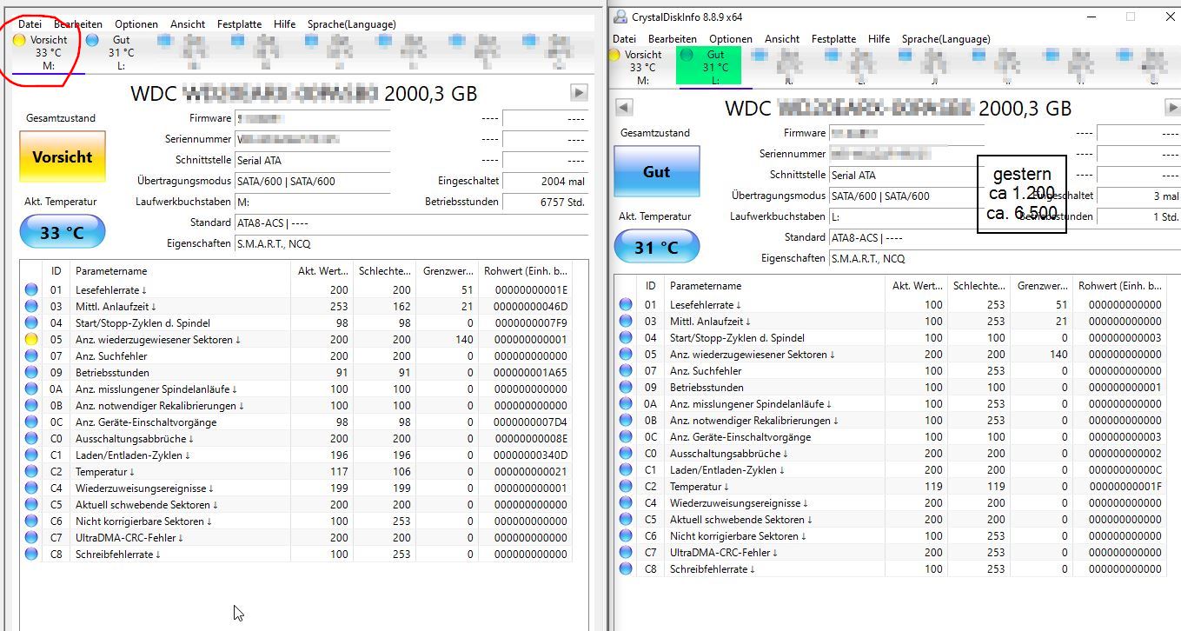Screen dimensions: 1181x631
Task: Select green Gut 31 °C disk tab in right window
Action: tap(708, 67)
